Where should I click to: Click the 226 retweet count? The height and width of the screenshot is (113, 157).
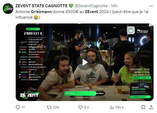[x=56, y=107]
